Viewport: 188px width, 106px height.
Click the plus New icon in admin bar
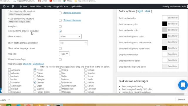tap(21, 6)
